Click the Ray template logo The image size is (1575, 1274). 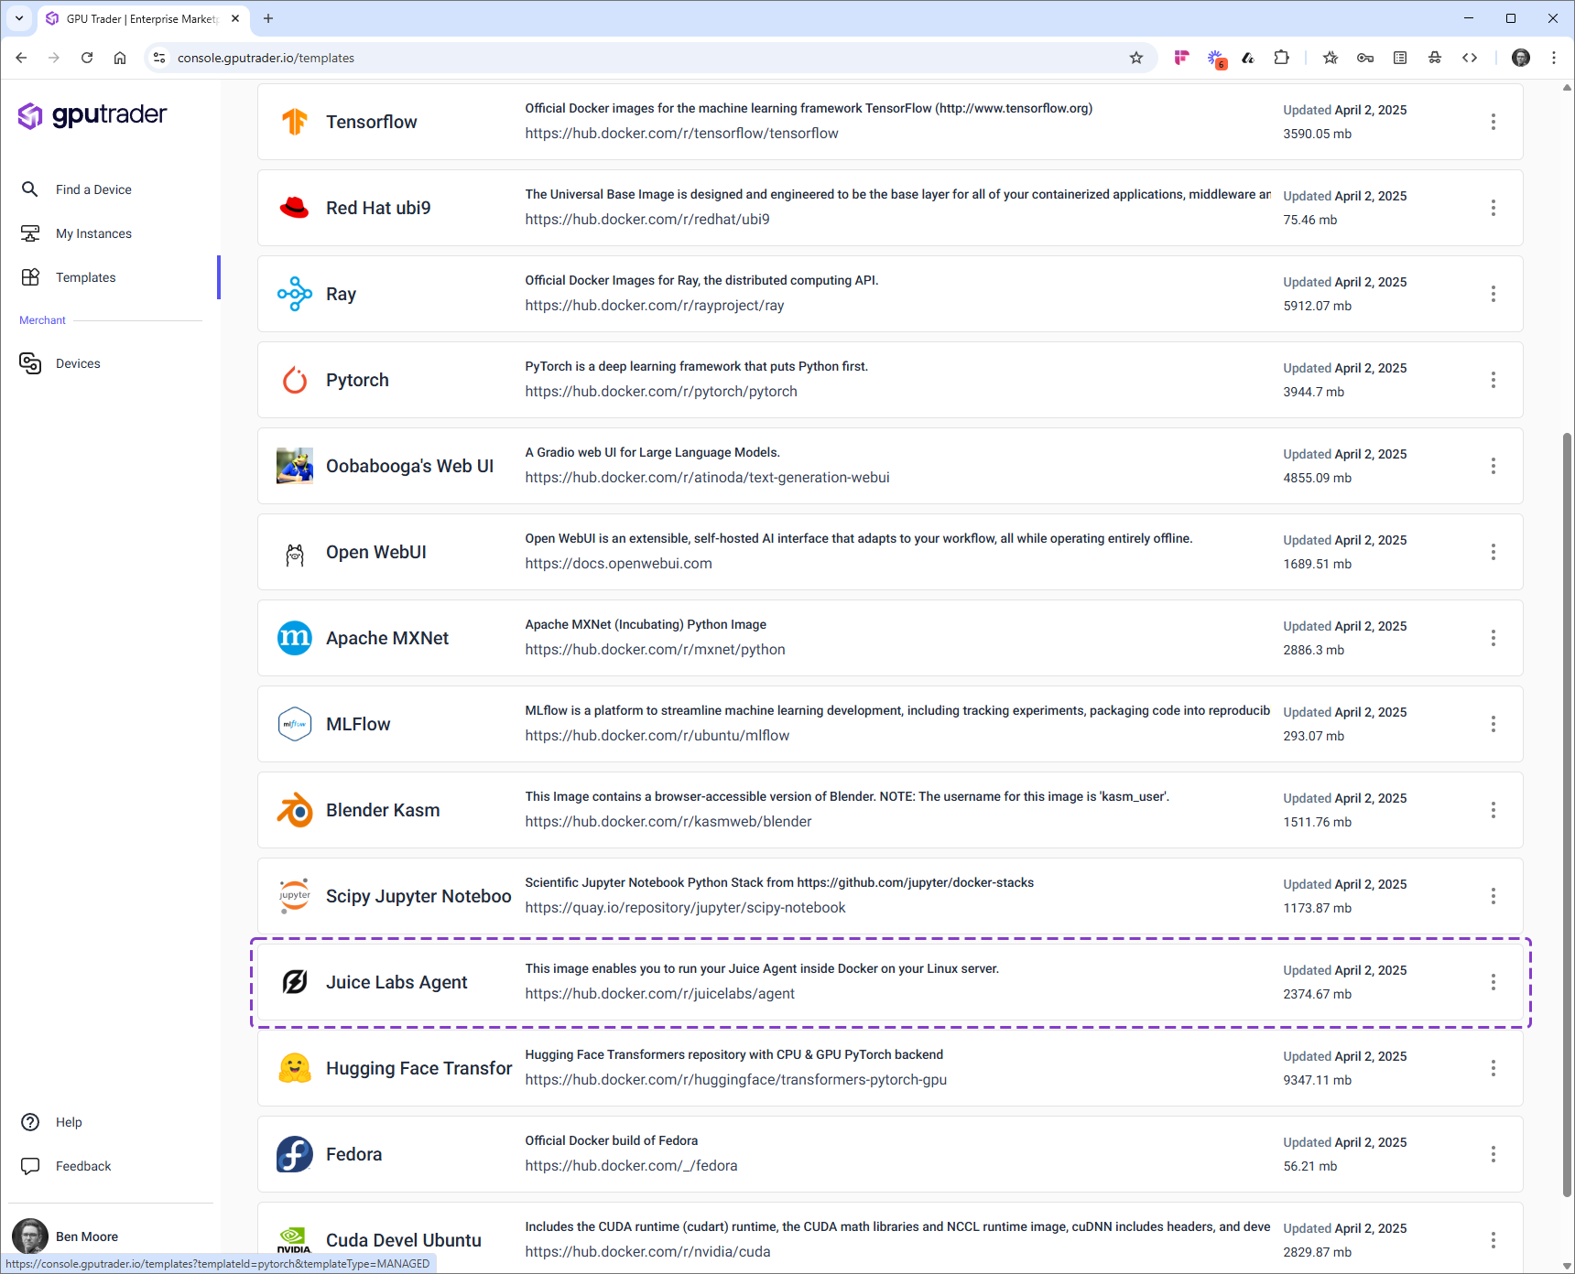[295, 294]
